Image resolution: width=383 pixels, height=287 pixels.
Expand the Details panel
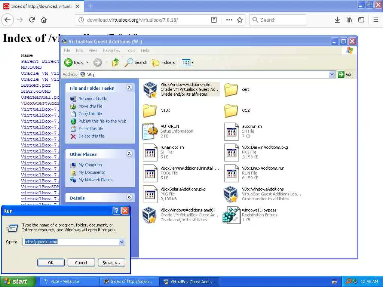(129, 197)
